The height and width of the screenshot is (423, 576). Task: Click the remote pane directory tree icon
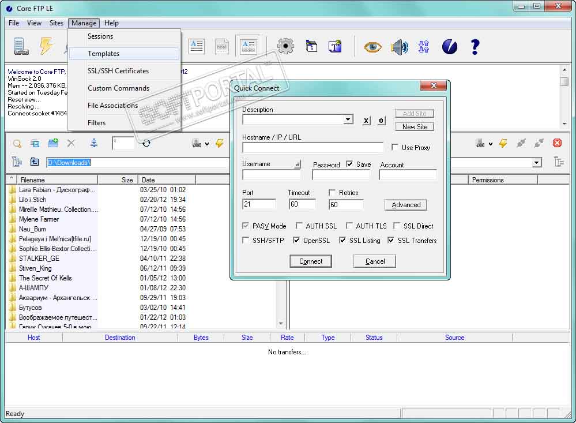coord(559,162)
